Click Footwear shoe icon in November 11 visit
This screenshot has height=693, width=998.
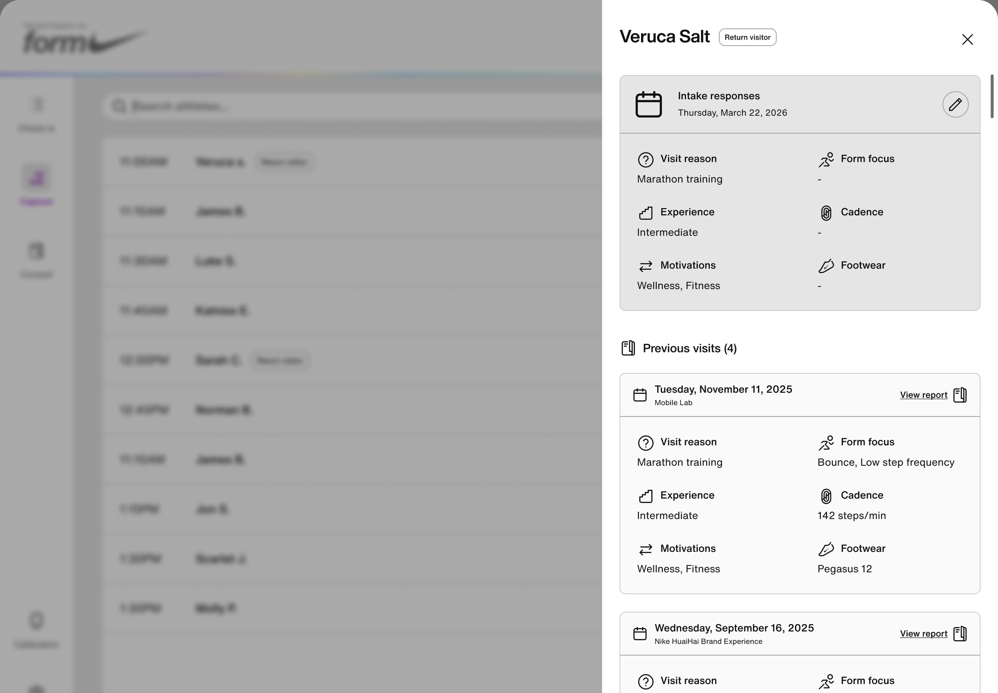pos(826,549)
